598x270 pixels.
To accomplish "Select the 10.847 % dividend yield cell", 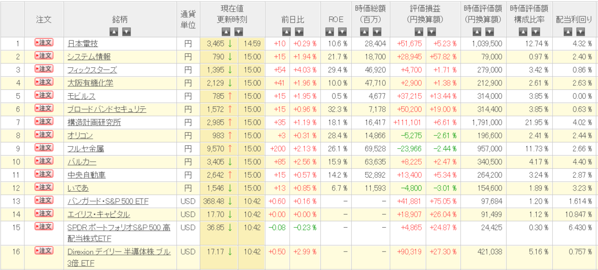I will tap(575, 214).
